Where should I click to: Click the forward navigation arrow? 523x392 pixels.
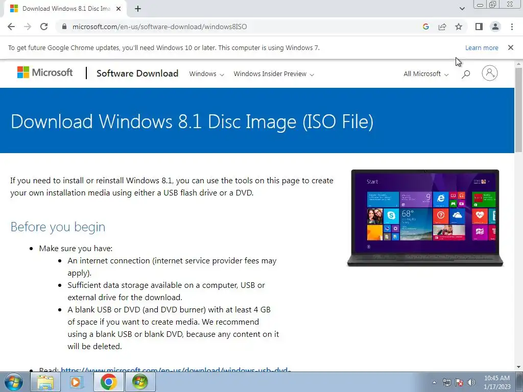click(x=28, y=27)
